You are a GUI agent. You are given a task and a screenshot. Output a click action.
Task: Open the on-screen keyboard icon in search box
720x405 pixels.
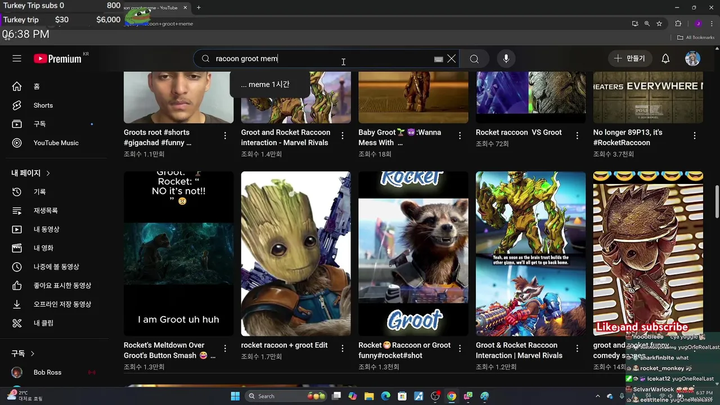click(439, 59)
